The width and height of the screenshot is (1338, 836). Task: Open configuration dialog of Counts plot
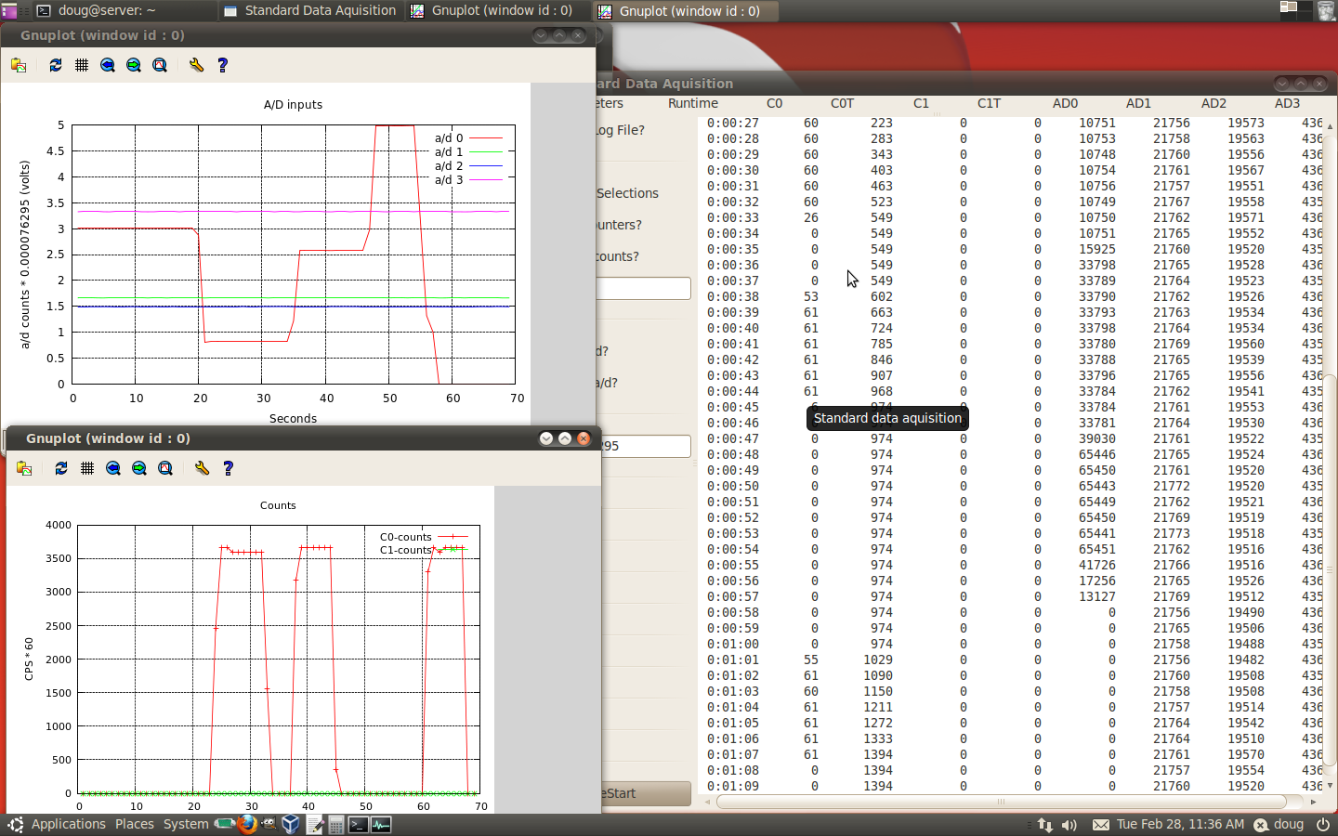point(202,468)
